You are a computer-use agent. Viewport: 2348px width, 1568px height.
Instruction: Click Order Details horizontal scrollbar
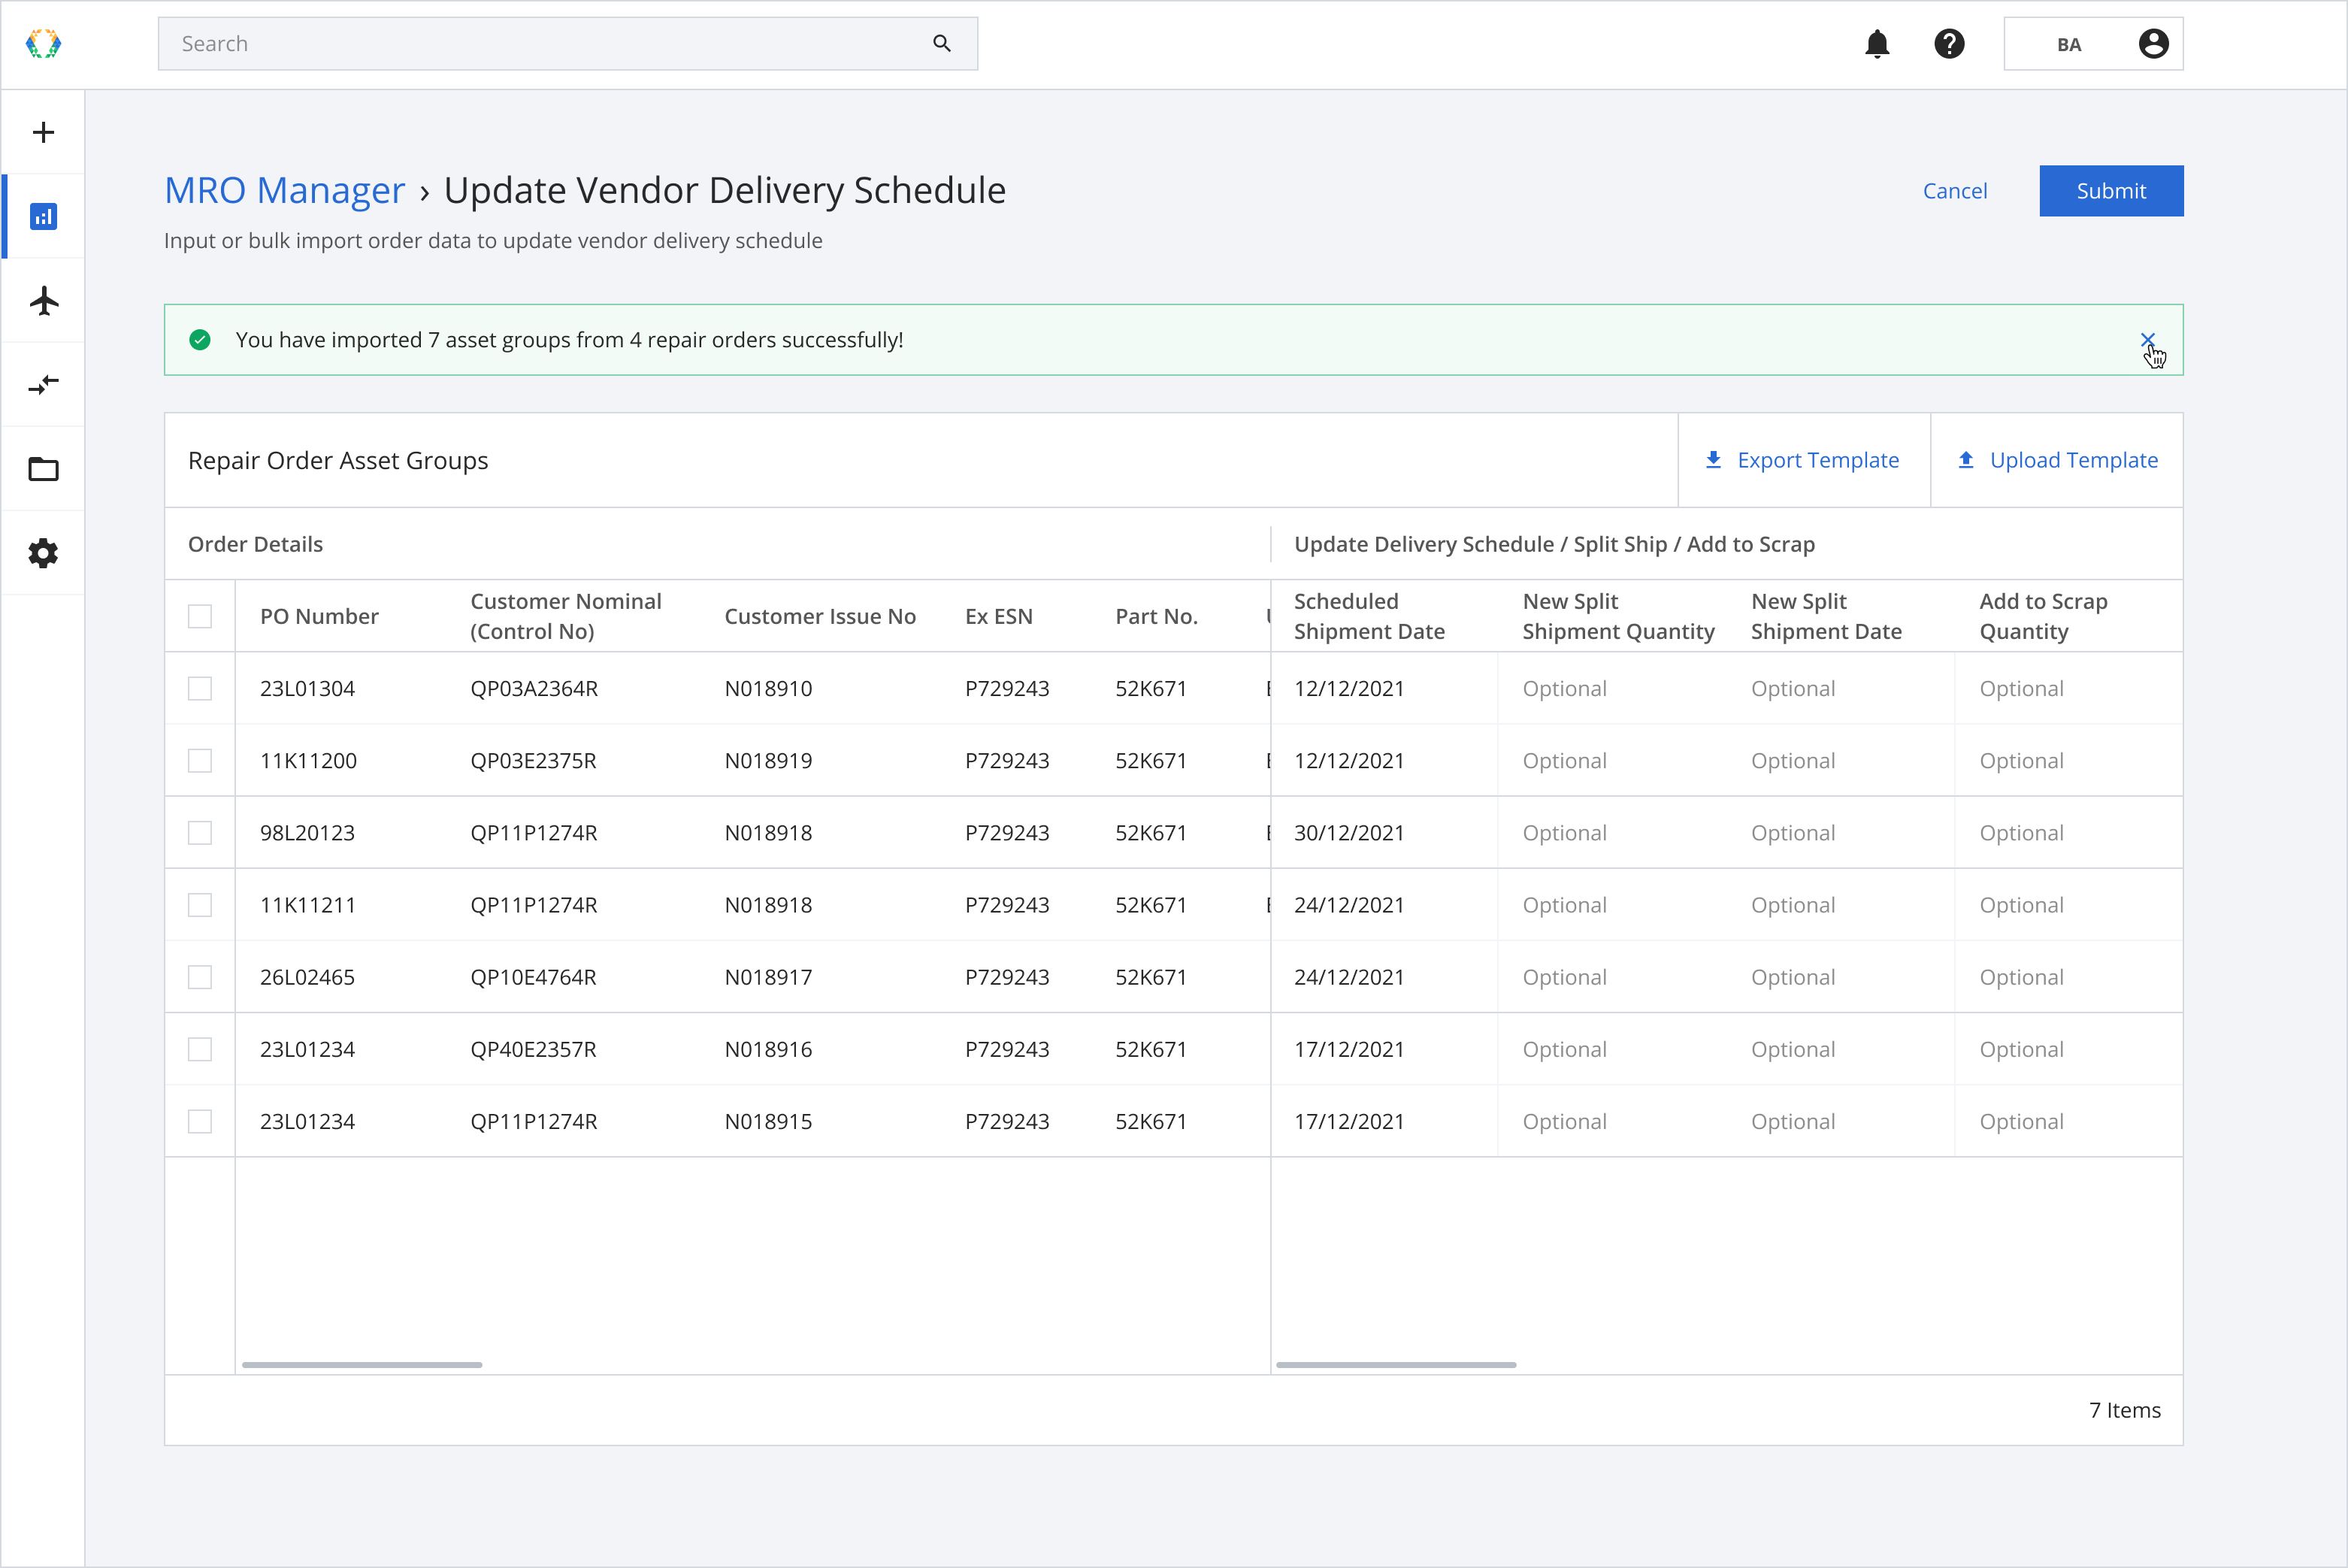(x=362, y=1364)
